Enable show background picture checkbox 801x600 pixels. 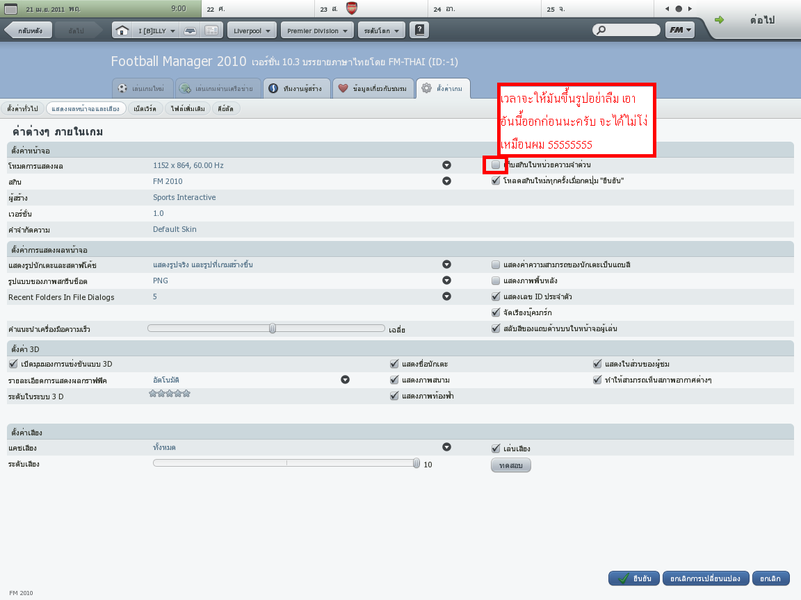[496, 280]
